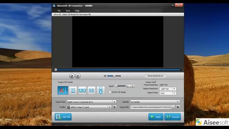This screenshot has height=129, width=229.
Task: Click the stop button
Action: tap(78, 76)
